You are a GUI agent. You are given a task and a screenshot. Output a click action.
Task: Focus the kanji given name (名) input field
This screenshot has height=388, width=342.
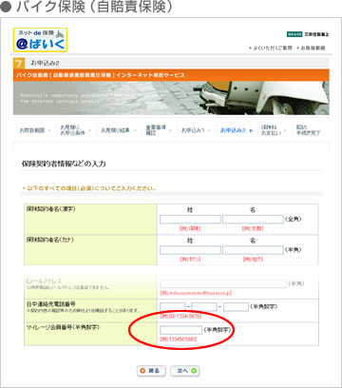coord(253,220)
